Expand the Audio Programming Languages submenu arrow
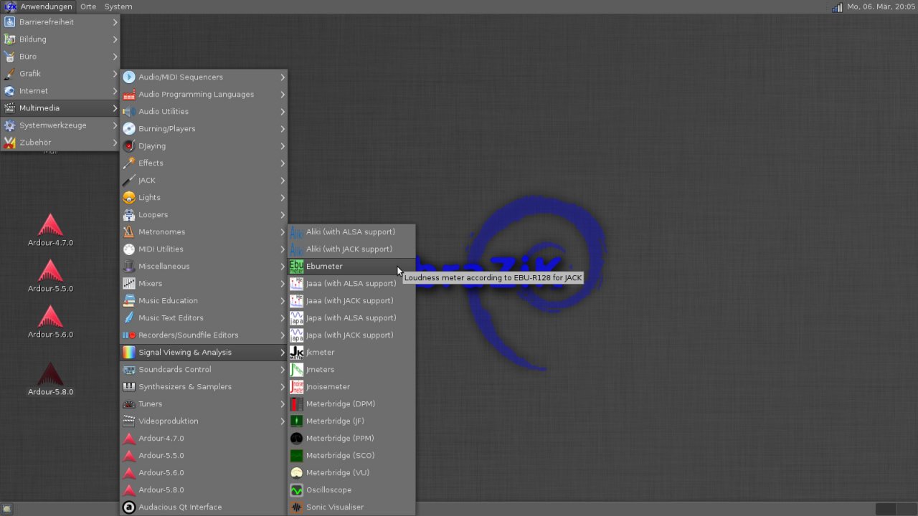Image resolution: width=918 pixels, height=516 pixels. 283,95
